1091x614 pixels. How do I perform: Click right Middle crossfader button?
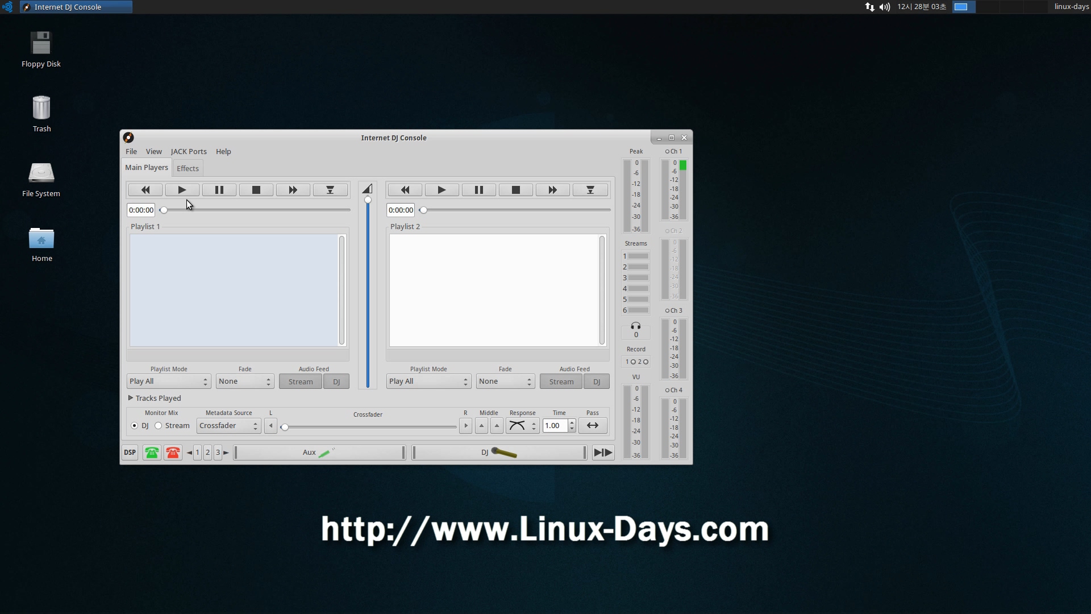click(497, 426)
